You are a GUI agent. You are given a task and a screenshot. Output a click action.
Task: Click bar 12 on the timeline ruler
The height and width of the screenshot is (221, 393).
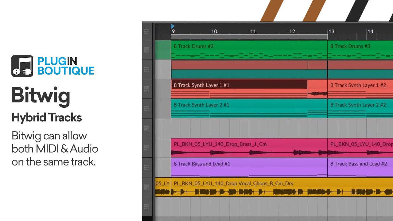click(292, 31)
